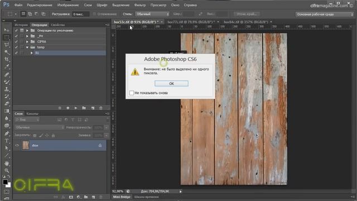This screenshot has width=357, height=201.
Task: Click the foreground color swatch
Action: click(x=5, y=182)
